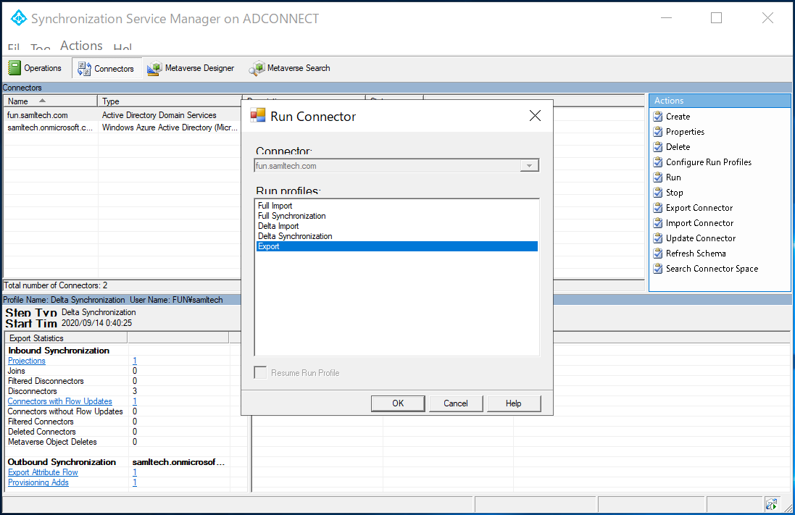Viewport: 795px width, 515px height.
Task: Open the Provisioning Adds link
Action: point(38,482)
